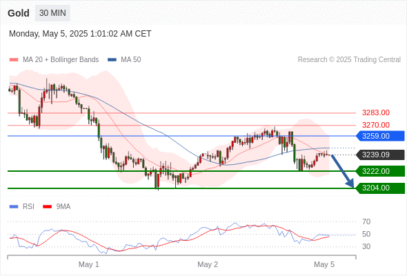
Task: Click the 9MA legend label
Action: (63, 207)
